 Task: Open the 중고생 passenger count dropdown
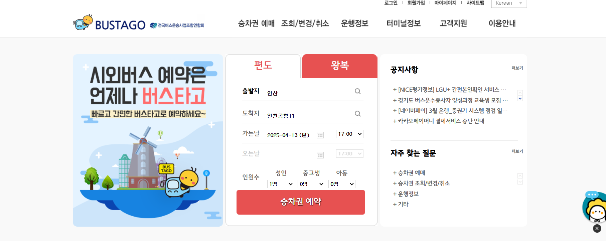(x=311, y=184)
